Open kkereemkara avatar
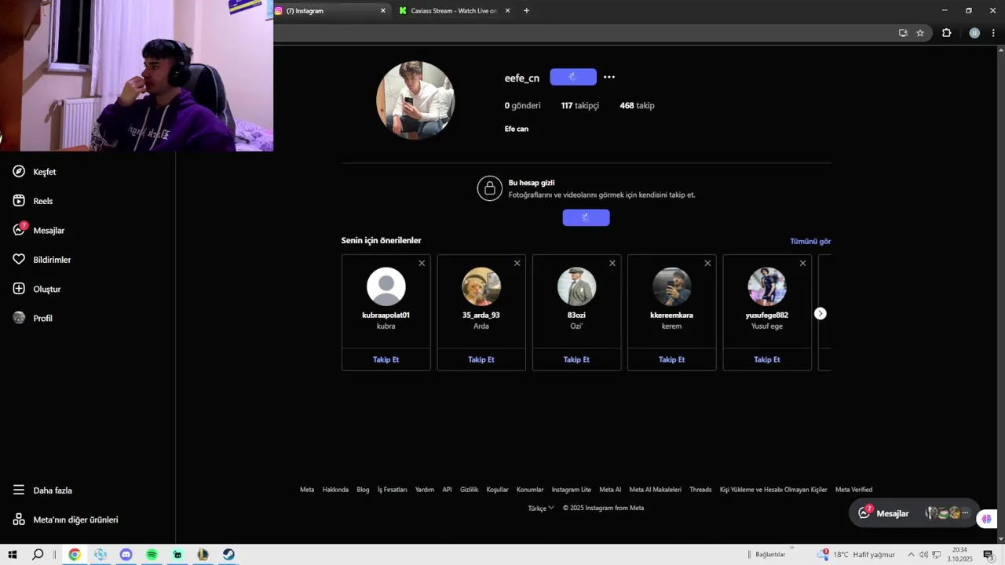Screen dimensions: 1005x565 pos(672,286)
